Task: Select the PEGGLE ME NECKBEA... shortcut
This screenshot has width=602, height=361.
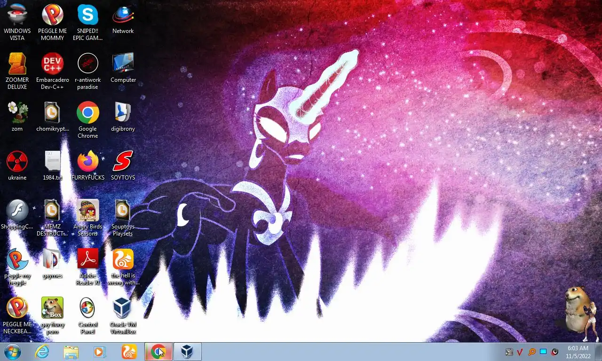Action: tap(17, 315)
